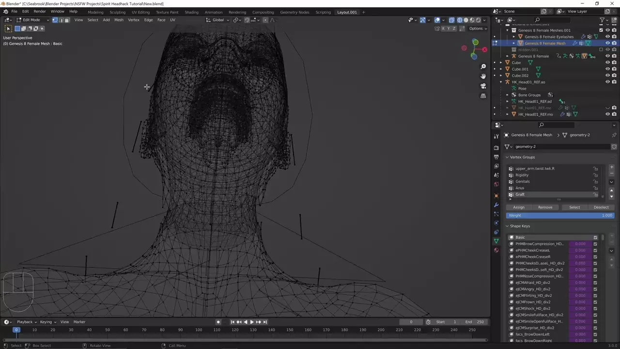Click the zoom magnifier icon in viewport
The image size is (620, 349).
point(483,67)
